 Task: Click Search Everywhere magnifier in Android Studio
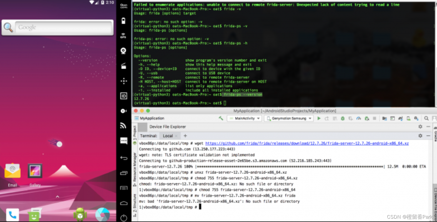tap(426, 118)
